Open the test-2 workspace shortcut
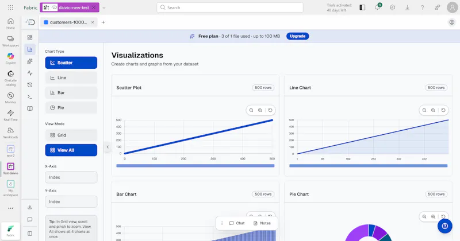The width and height of the screenshot is (460, 241). pyautogui.click(x=10, y=151)
